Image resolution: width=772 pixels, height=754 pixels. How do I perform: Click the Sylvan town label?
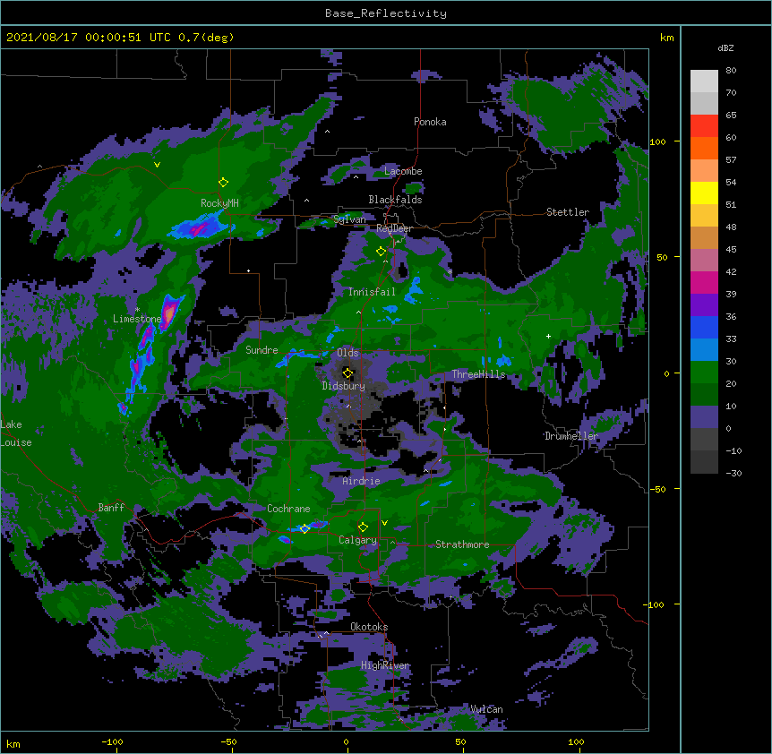pyautogui.click(x=349, y=219)
